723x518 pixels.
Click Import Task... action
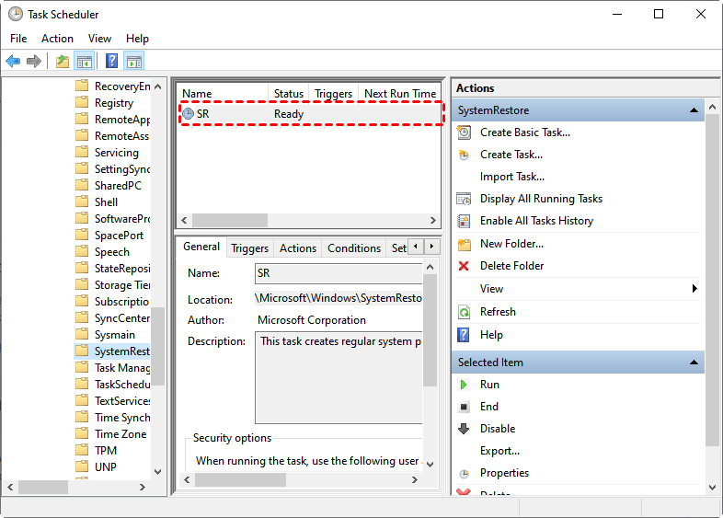pos(511,177)
